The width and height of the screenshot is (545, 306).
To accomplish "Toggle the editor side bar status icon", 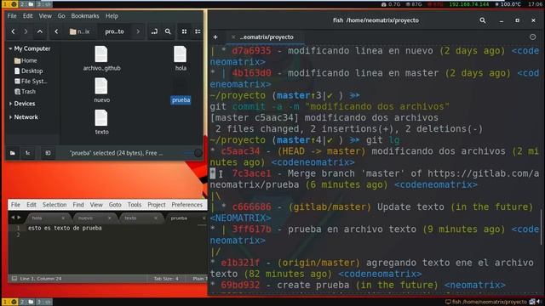I will coord(14,279).
